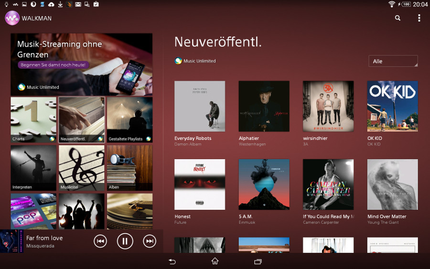430x269 pixels.
Task: Open the three-dot overflow menu
Action: tap(419, 18)
